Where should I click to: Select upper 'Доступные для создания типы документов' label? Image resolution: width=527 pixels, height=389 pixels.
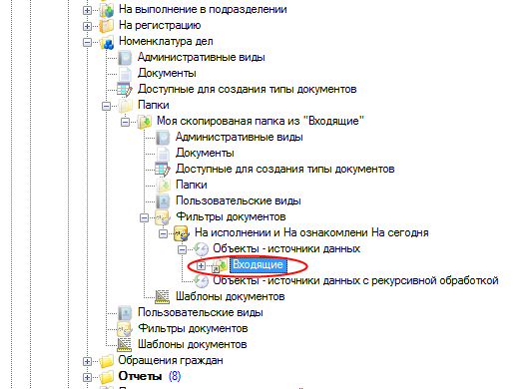tap(248, 90)
